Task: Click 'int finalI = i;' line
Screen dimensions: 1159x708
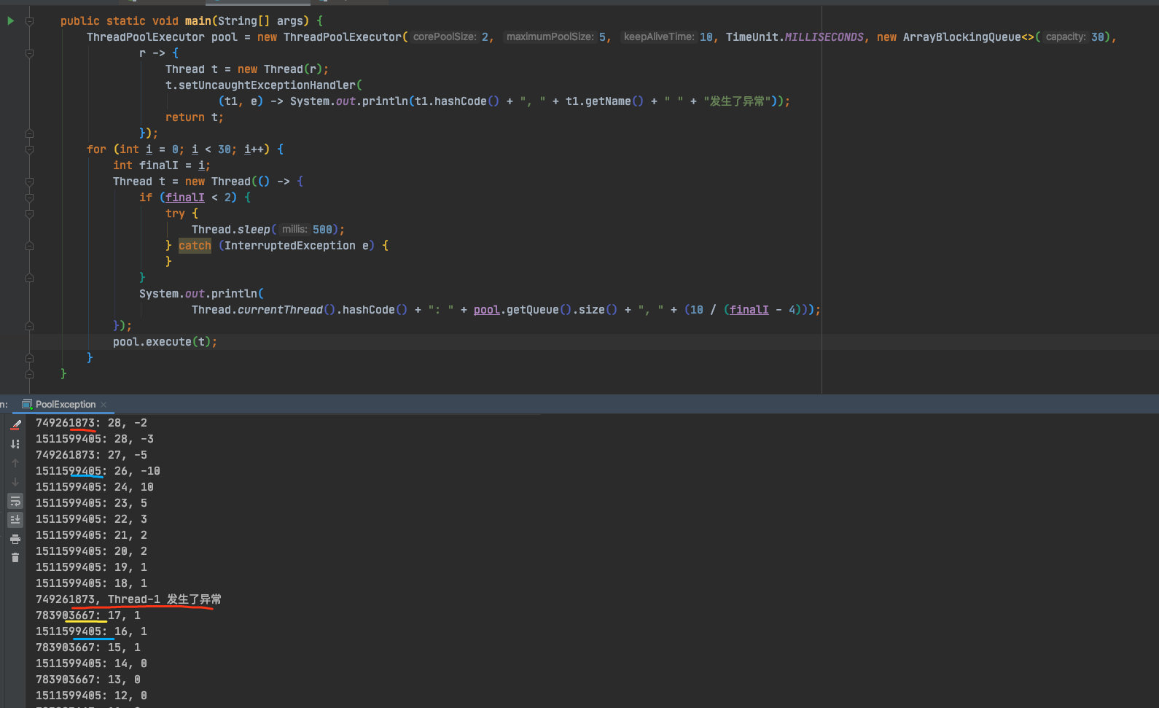Action: point(162,166)
